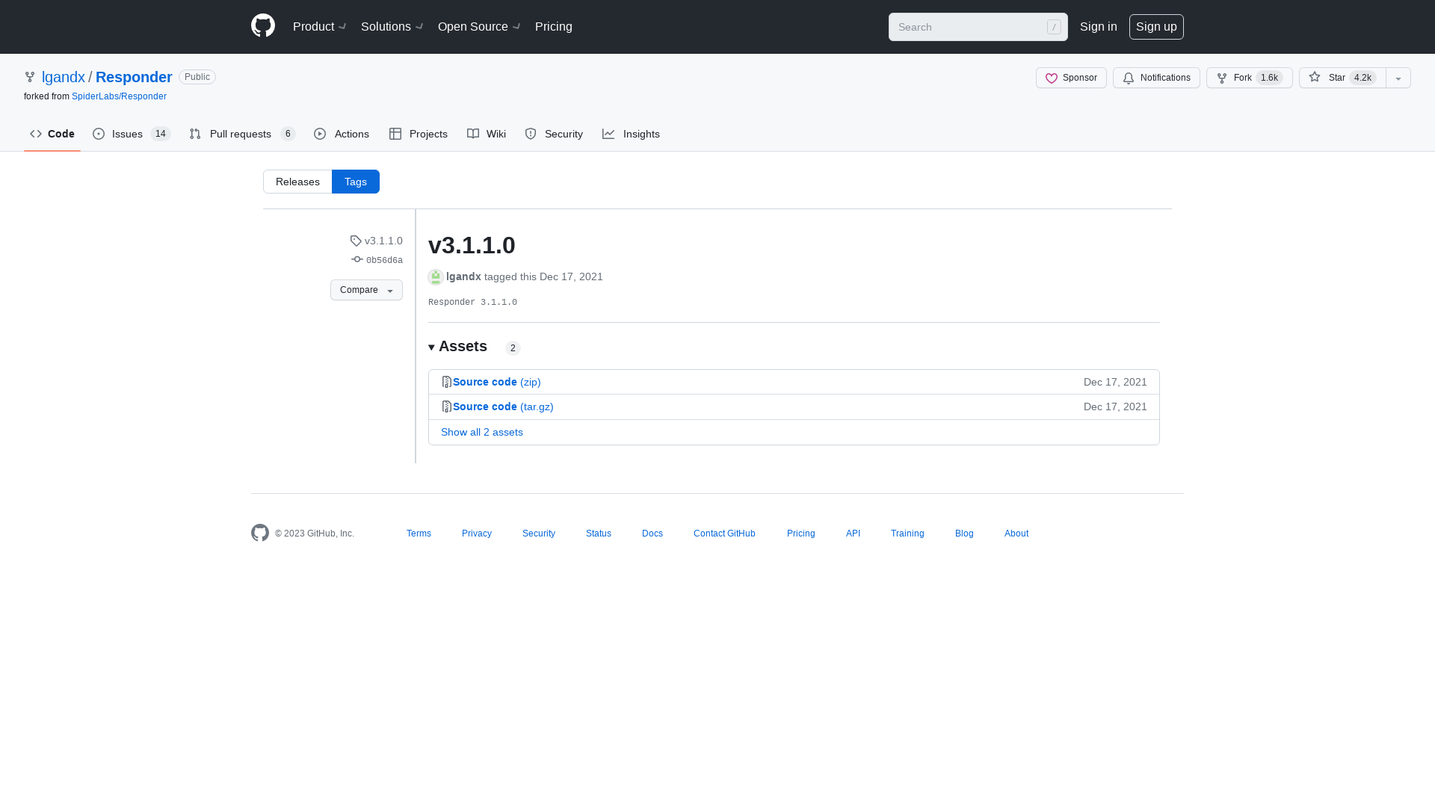Star the Responder repository
The image size is (1435, 807).
1342,78
